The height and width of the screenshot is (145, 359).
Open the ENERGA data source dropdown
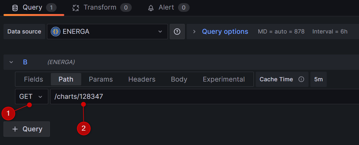[x=107, y=32]
